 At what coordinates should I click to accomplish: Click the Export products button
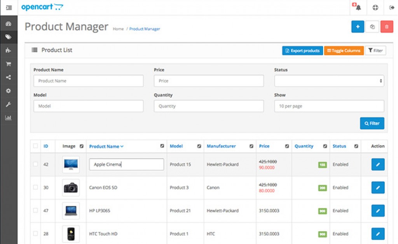click(302, 51)
